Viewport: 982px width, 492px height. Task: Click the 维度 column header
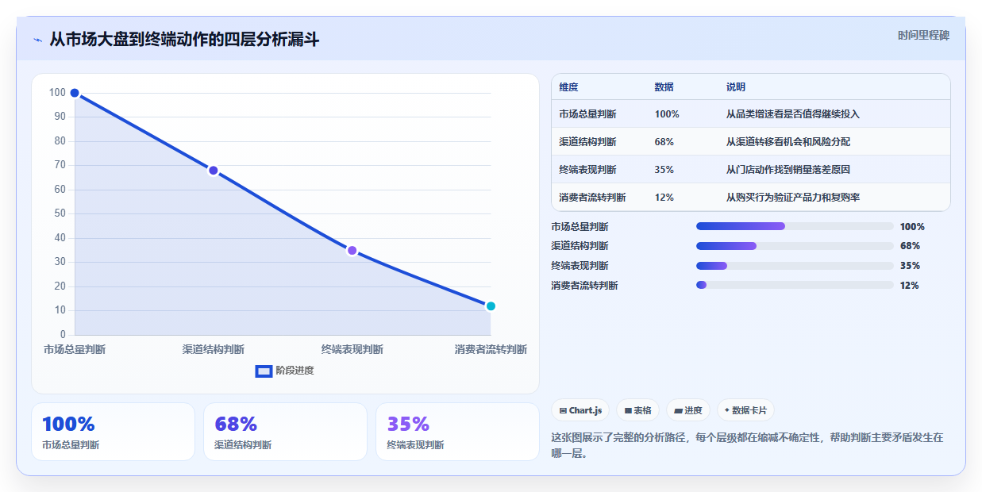click(x=568, y=87)
